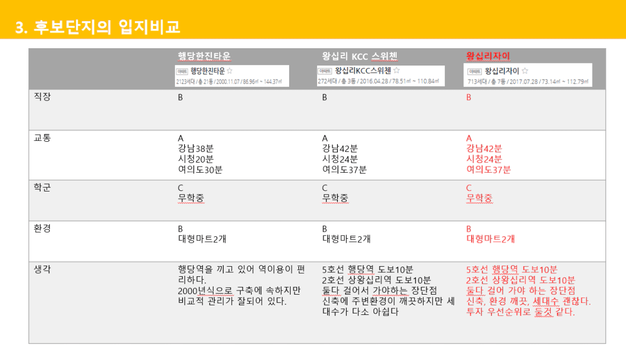Click black 무학중 under 왕십리 KCC 스위첸
Screen dimensions: 626x352
[335, 198]
